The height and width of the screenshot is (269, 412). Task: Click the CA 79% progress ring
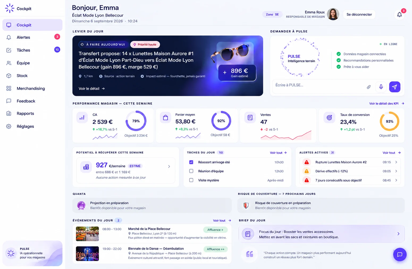click(136, 121)
